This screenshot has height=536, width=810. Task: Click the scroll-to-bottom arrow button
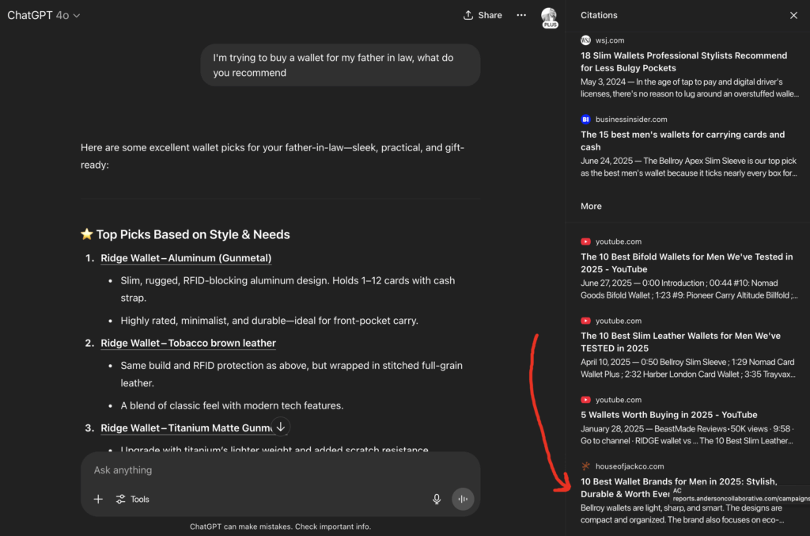pos(281,427)
